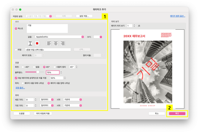Image resolution: width=199 pixels, height=133 pixels.
Task: Click the 설정 저장... button
Action: [x=84, y=16]
